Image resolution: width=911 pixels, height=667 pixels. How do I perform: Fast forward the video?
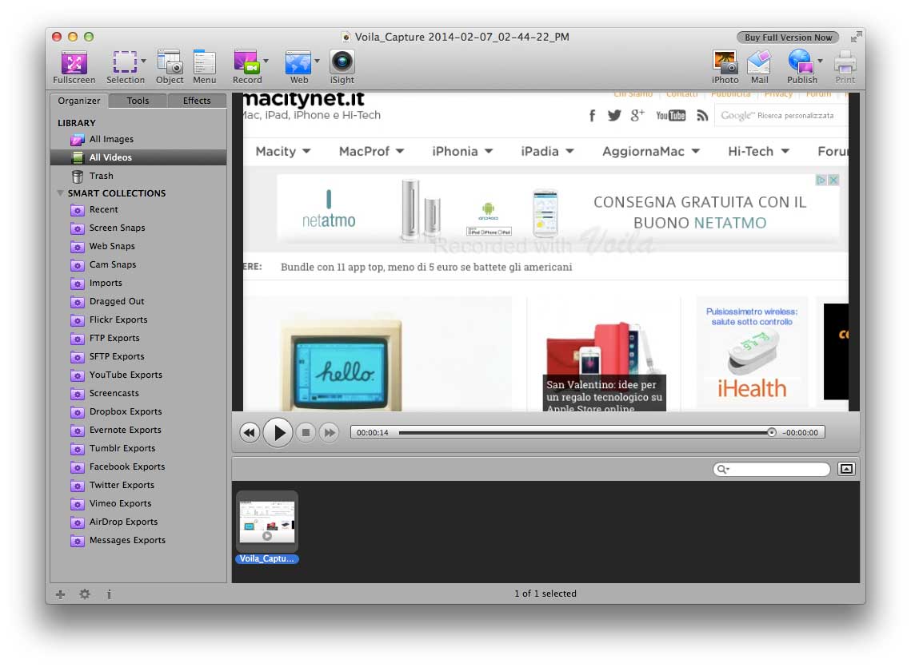(329, 432)
